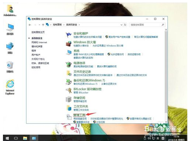This screenshot has height=141, width=188.
Task: Select 外观和个性化 in sidebar
Action: pos(38,59)
